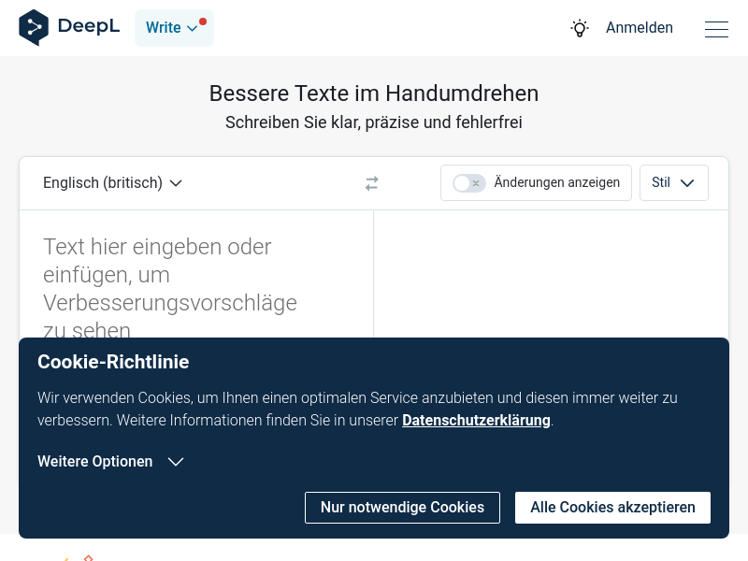
Task: Click the Cookie-Richtlinie heading
Action: (113, 362)
